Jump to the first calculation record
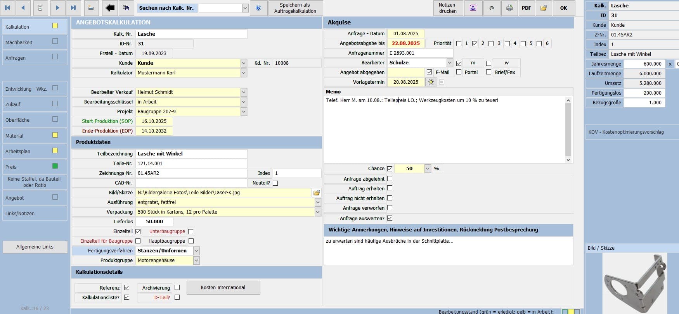 click(7, 8)
